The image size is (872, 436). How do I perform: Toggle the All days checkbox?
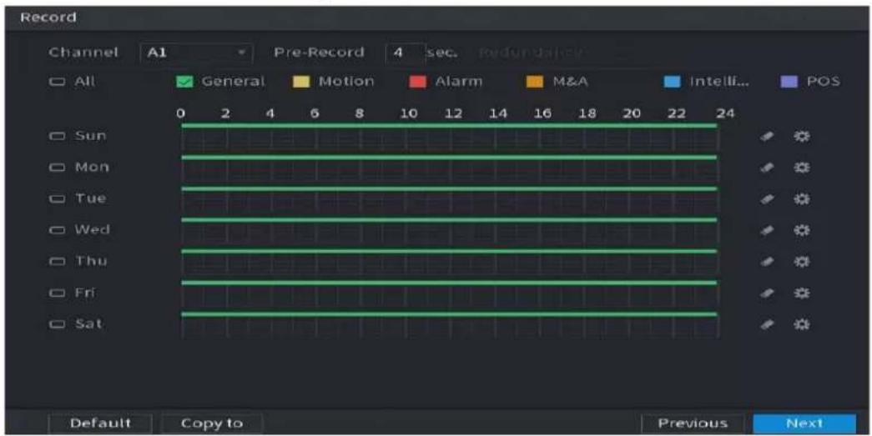click(57, 82)
